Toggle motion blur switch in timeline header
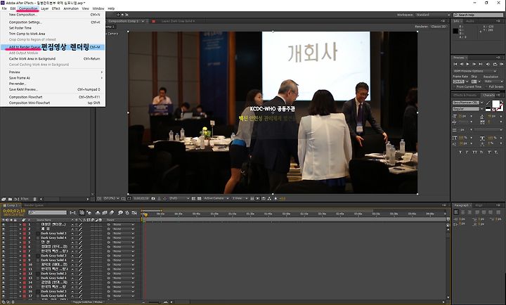 tap(112, 212)
